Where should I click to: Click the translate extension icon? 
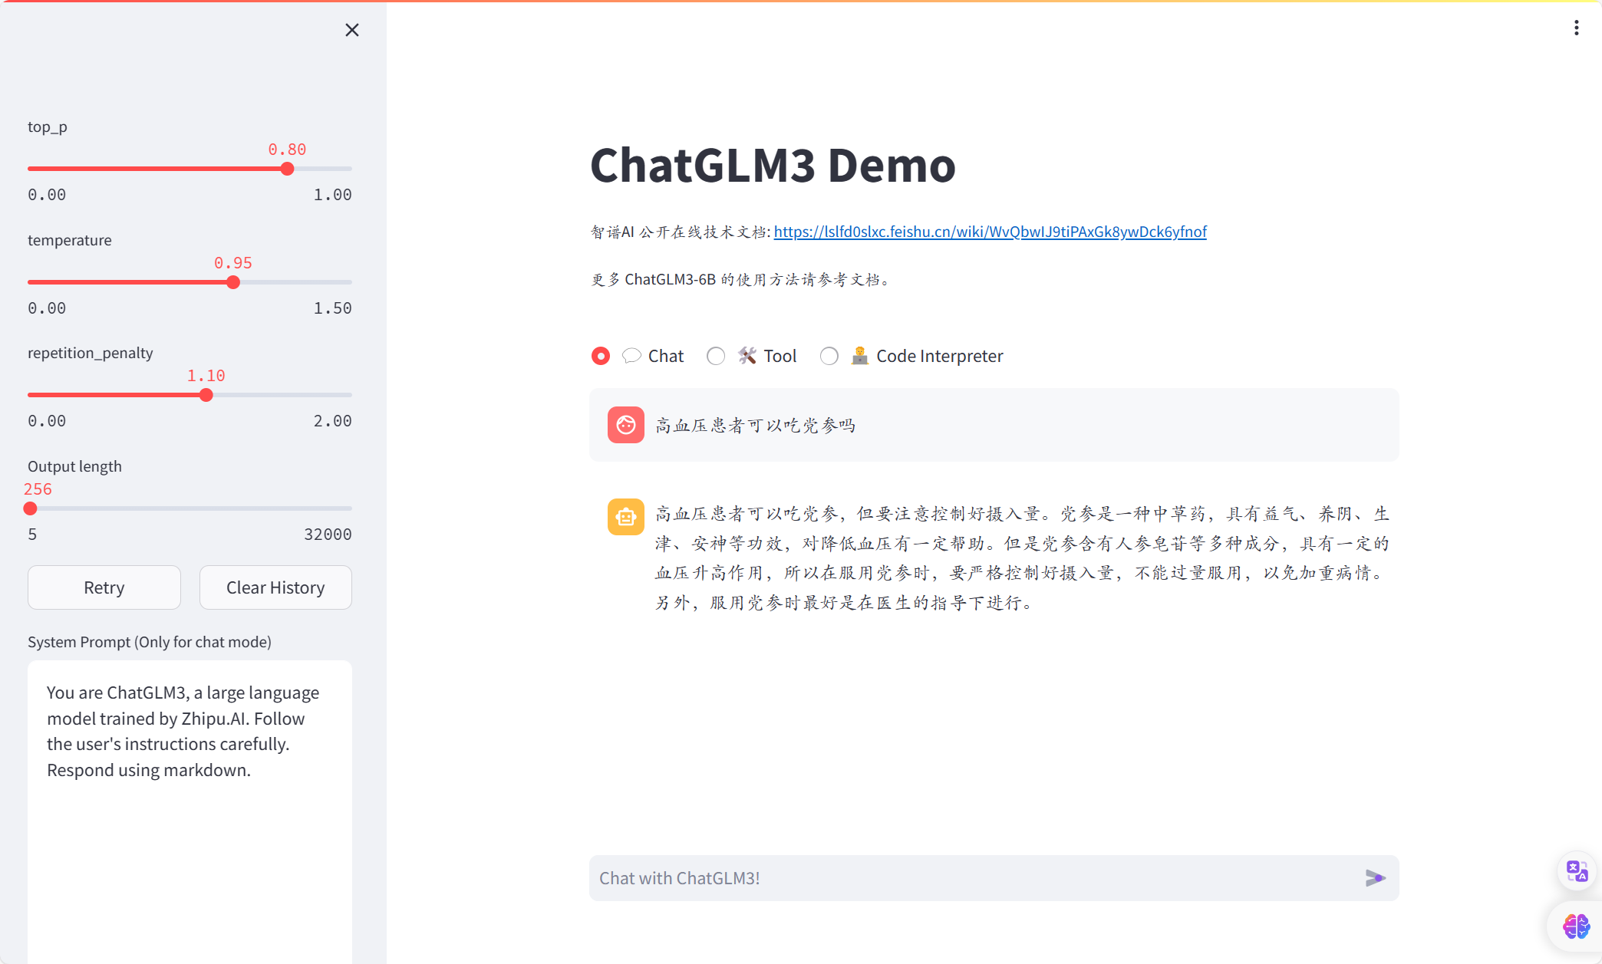point(1577,871)
